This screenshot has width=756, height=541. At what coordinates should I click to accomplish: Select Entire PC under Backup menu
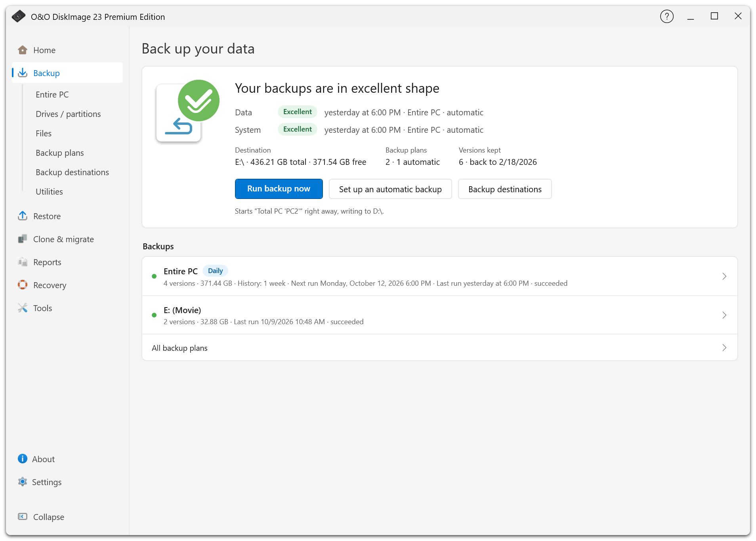click(52, 94)
